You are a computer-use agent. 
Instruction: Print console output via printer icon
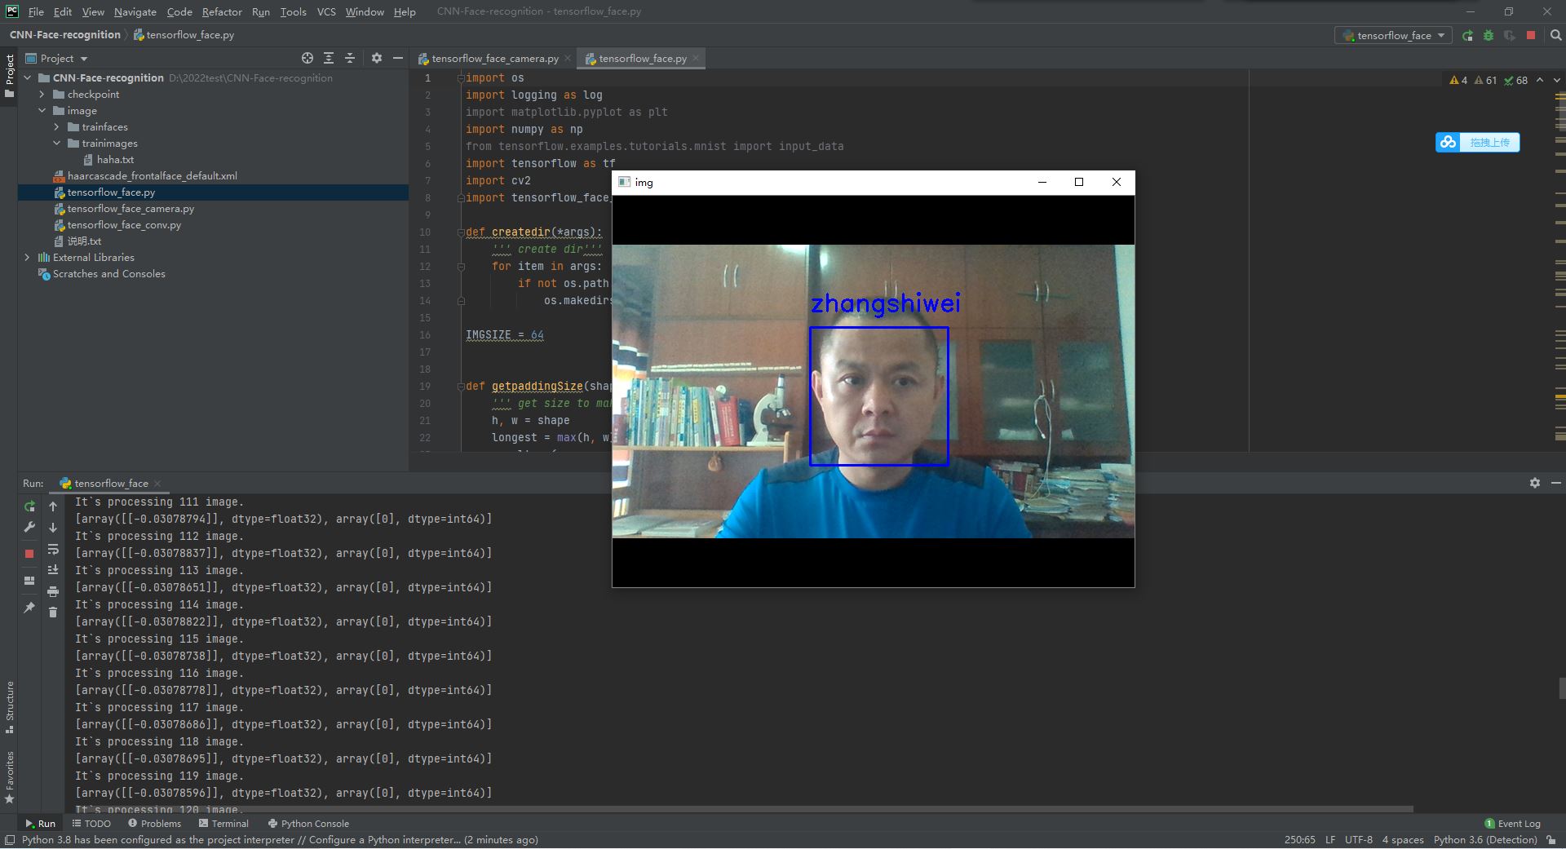pos(53,591)
